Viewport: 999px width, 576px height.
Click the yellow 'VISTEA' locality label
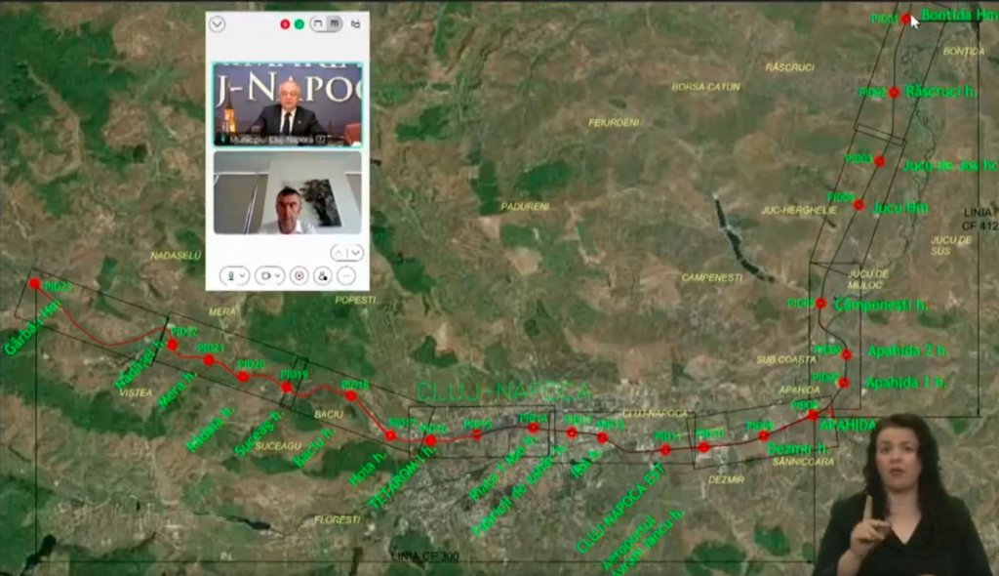point(136,392)
